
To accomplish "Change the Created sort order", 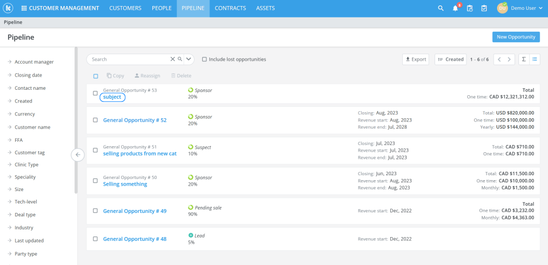I will [x=450, y=59].
